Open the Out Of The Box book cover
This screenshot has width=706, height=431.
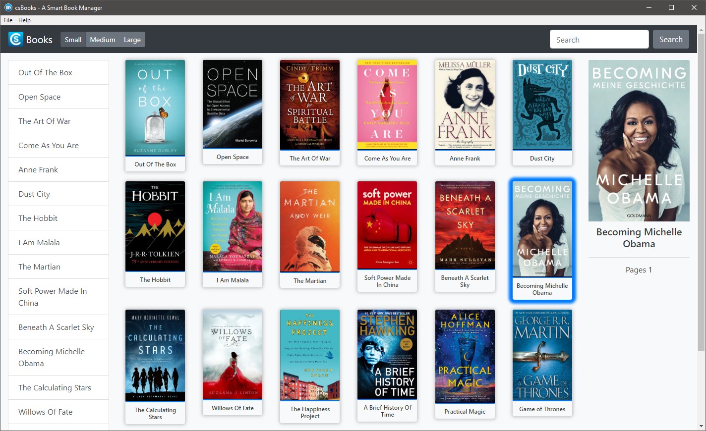[155, 108]
